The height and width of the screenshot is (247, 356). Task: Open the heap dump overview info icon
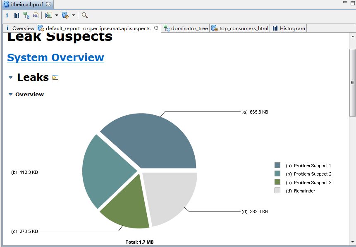point(7,15)
